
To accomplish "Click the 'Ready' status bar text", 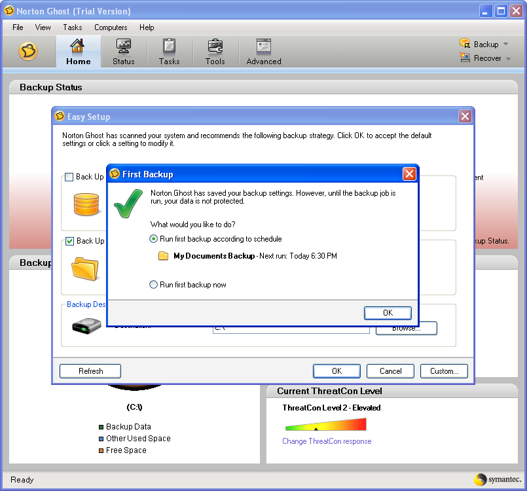I will (x=22, y=480).
